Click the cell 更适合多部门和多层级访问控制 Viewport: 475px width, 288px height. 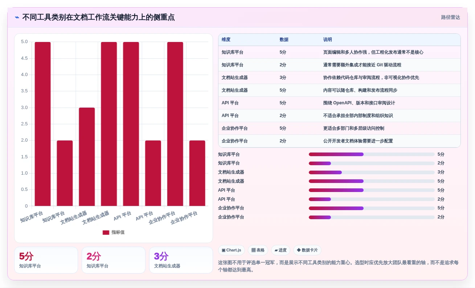[x=354, y=129]
